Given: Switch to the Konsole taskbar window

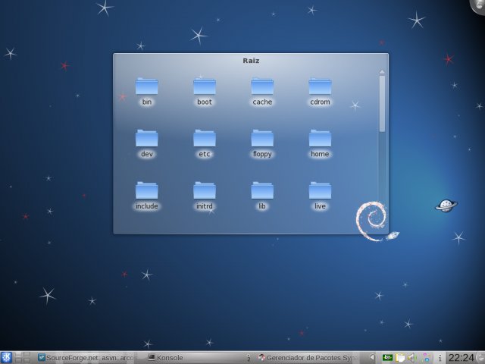Looking at the screenshot, I should [170, 357].
